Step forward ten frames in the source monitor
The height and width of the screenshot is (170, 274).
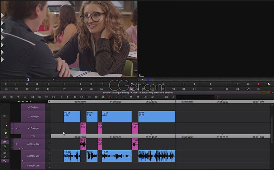coord(37,89)
